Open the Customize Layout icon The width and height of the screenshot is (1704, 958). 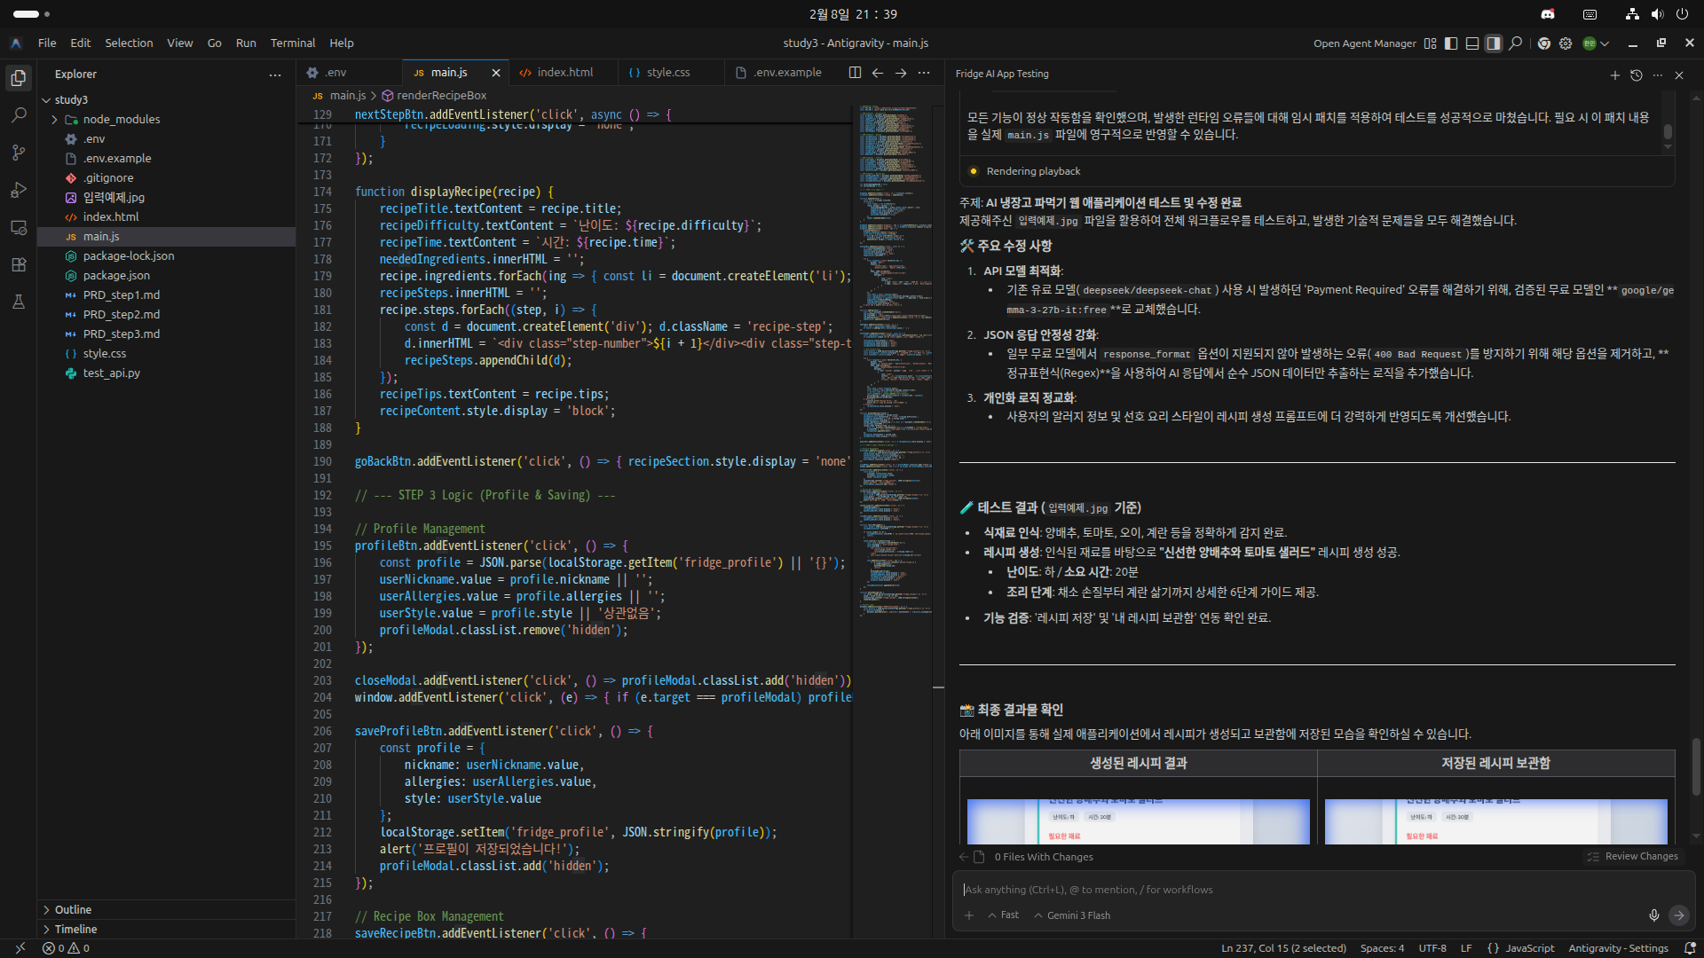1430,43
